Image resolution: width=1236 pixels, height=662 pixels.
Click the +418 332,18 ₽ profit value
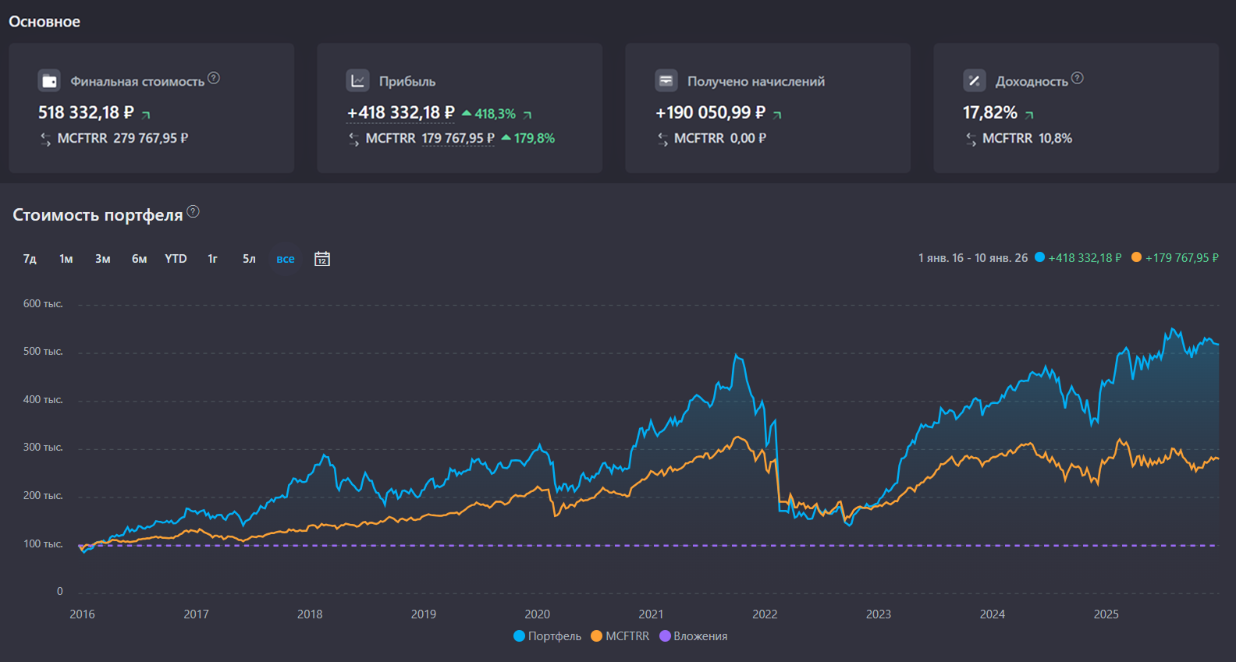coord(400,113)
